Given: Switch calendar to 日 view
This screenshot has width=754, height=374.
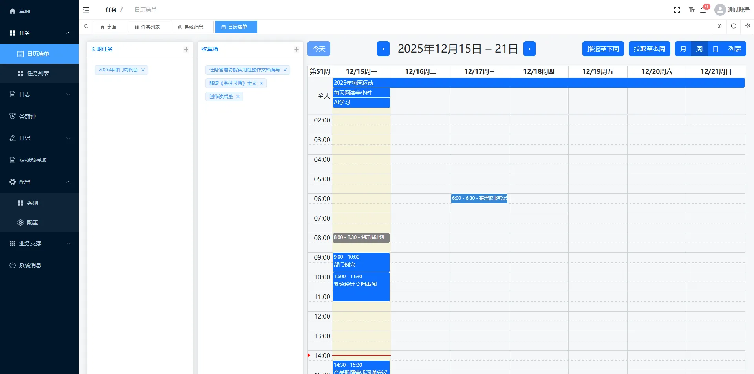Looking at the screenshot, I should point(715,49).
